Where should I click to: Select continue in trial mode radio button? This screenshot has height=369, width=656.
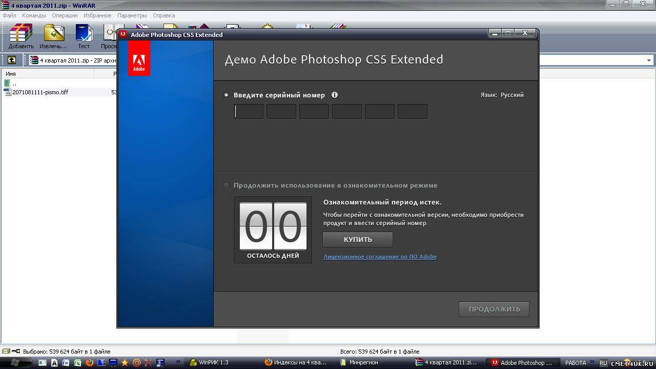coord(226,185)
